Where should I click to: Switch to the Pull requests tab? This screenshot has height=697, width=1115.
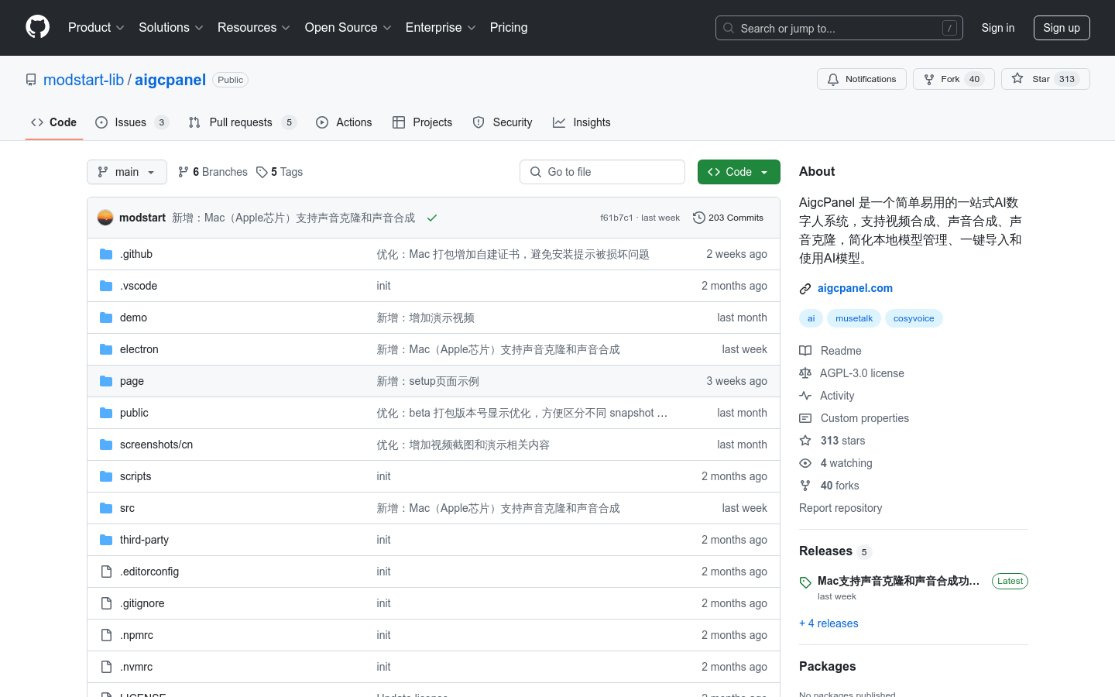click(242, 122)
